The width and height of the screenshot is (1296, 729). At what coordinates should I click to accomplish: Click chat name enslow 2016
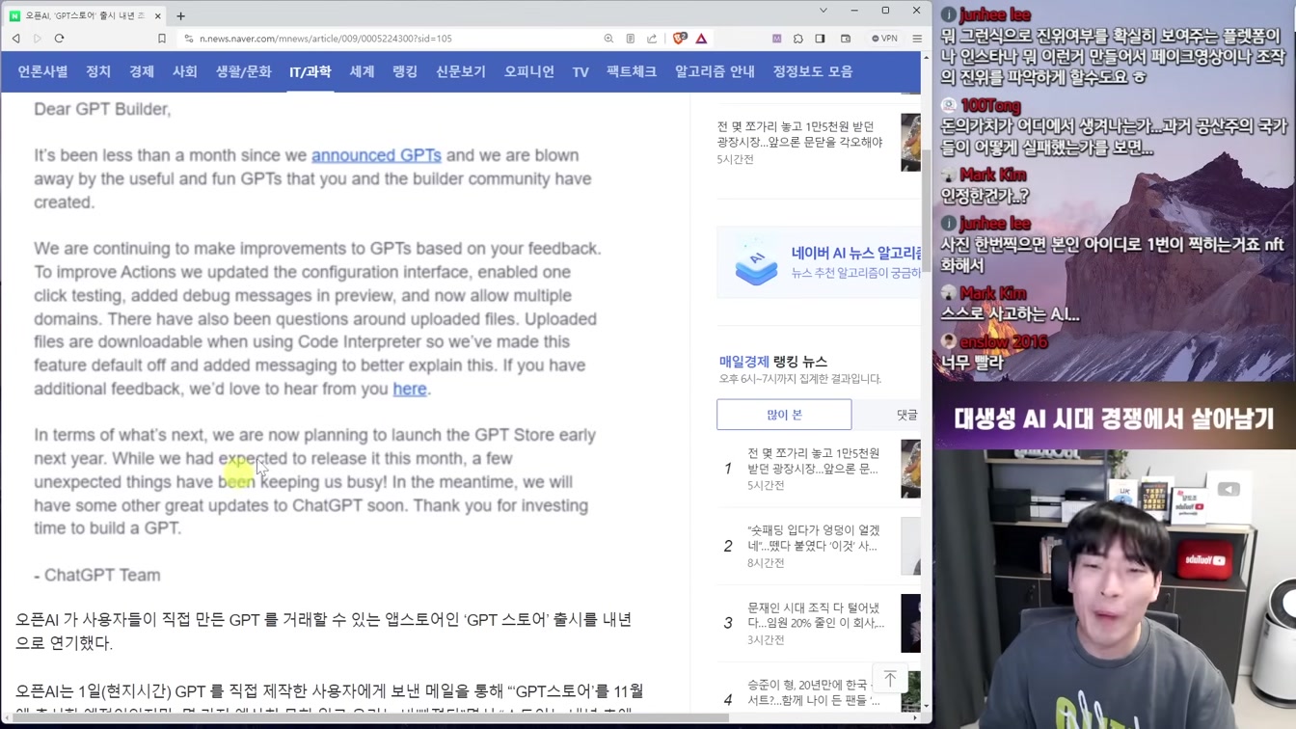coord(1003,341)
